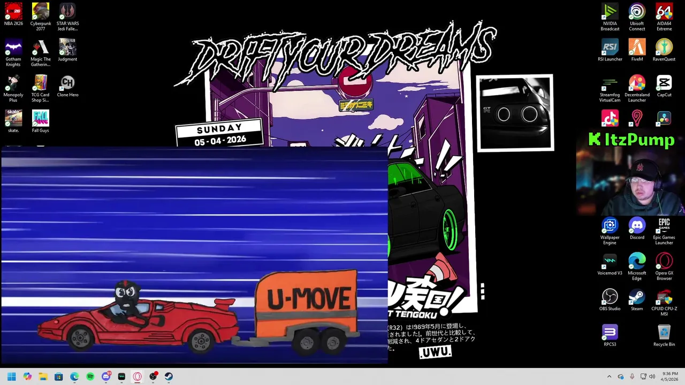Viewport: 685px width, 385px height.
Task: Select the RPCS3 emulator desktop icon
Action: (x=610, y=335)
